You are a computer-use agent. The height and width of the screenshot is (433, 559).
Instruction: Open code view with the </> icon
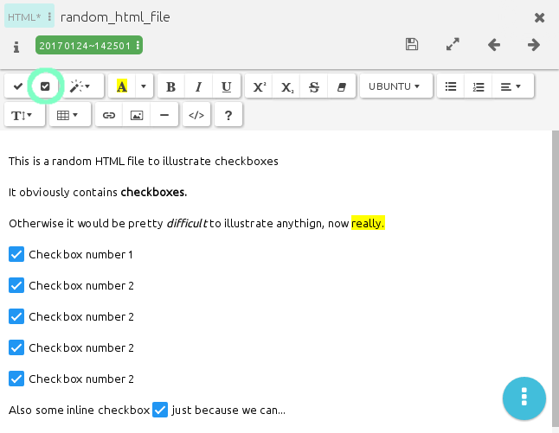196,115
